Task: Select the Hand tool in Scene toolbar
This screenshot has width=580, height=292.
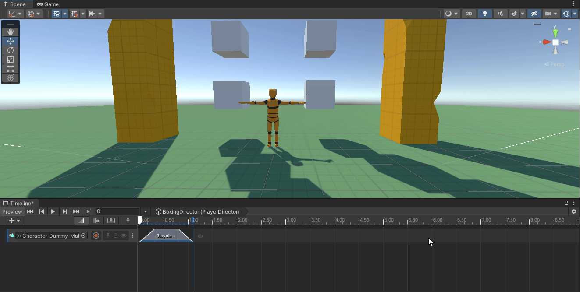Action: coord(10,32)
